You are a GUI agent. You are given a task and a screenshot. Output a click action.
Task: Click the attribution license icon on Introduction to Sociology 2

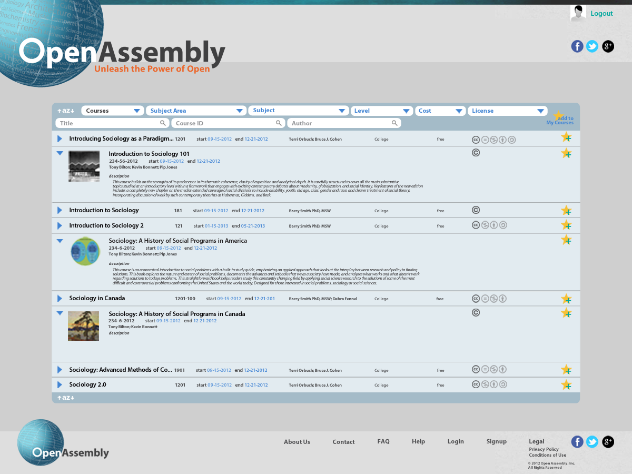tap(494, 225)
